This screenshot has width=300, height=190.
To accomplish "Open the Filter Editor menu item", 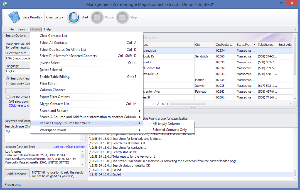I will coord(87,84).
